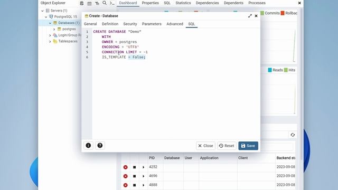The height and width of the screenshot is (190, 338).
Task: Terminate session for PID 4696
Action: tap(126, 176)
